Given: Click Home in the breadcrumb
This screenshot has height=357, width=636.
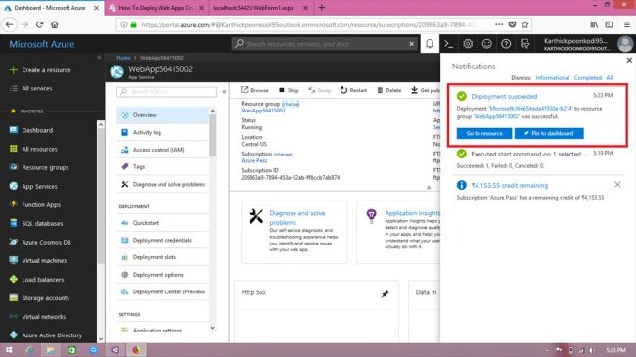Looking at the screenshot, I should click(x=123, y=58).
